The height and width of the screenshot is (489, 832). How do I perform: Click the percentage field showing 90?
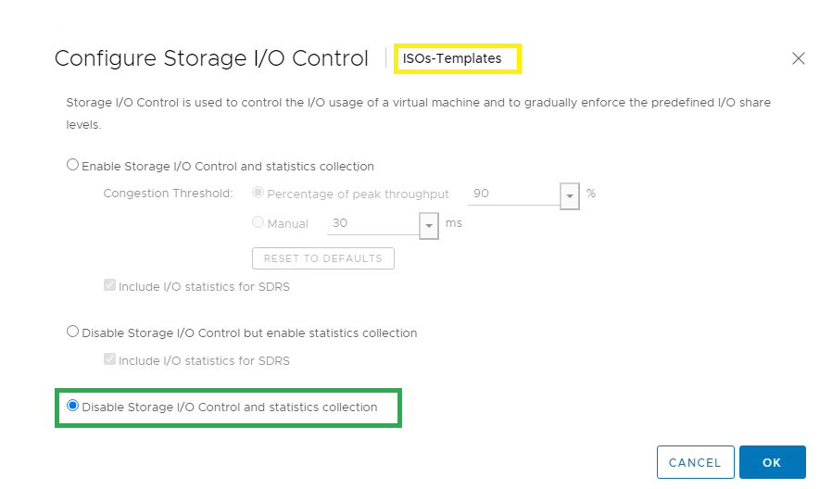(513, 194)
